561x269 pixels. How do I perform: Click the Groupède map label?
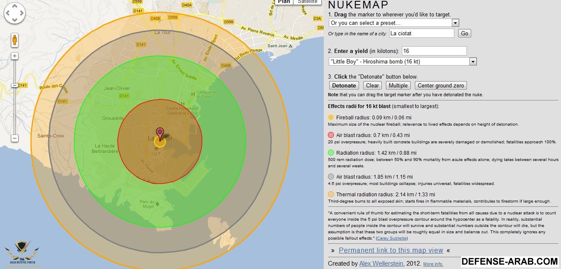(113, 118)
